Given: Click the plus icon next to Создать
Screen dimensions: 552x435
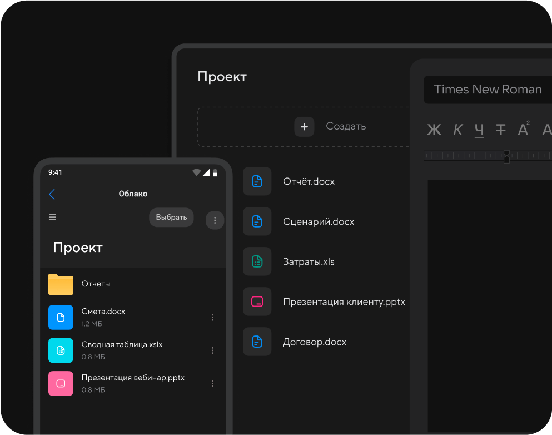Looking at the screenshot, I should pos(304,127).
